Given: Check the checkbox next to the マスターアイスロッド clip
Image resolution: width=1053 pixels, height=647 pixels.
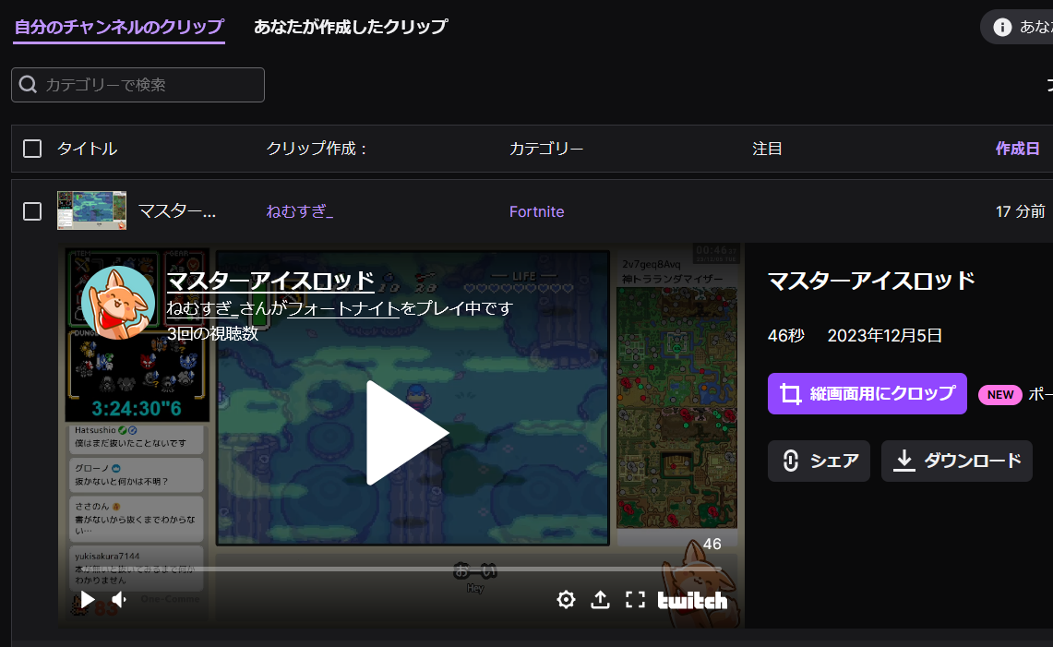Looking at the screenshot, I should (x=31, y=210).
